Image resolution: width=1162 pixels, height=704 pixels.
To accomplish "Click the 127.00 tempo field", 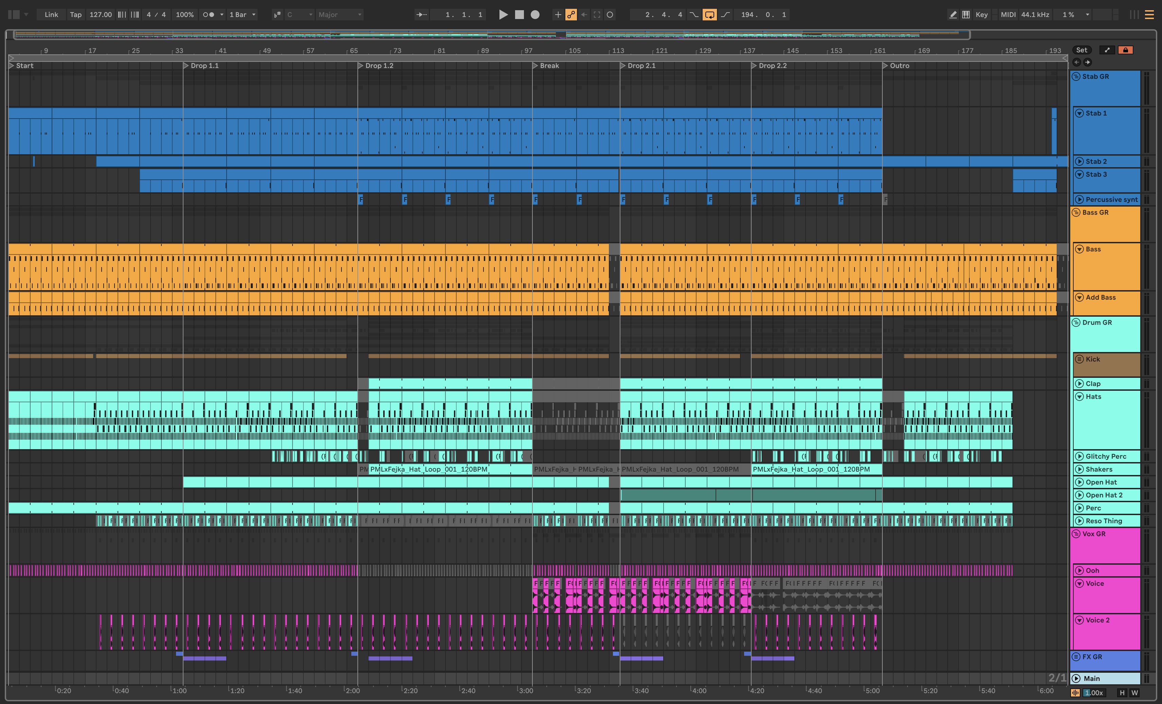I will click(x=101, y=15).
